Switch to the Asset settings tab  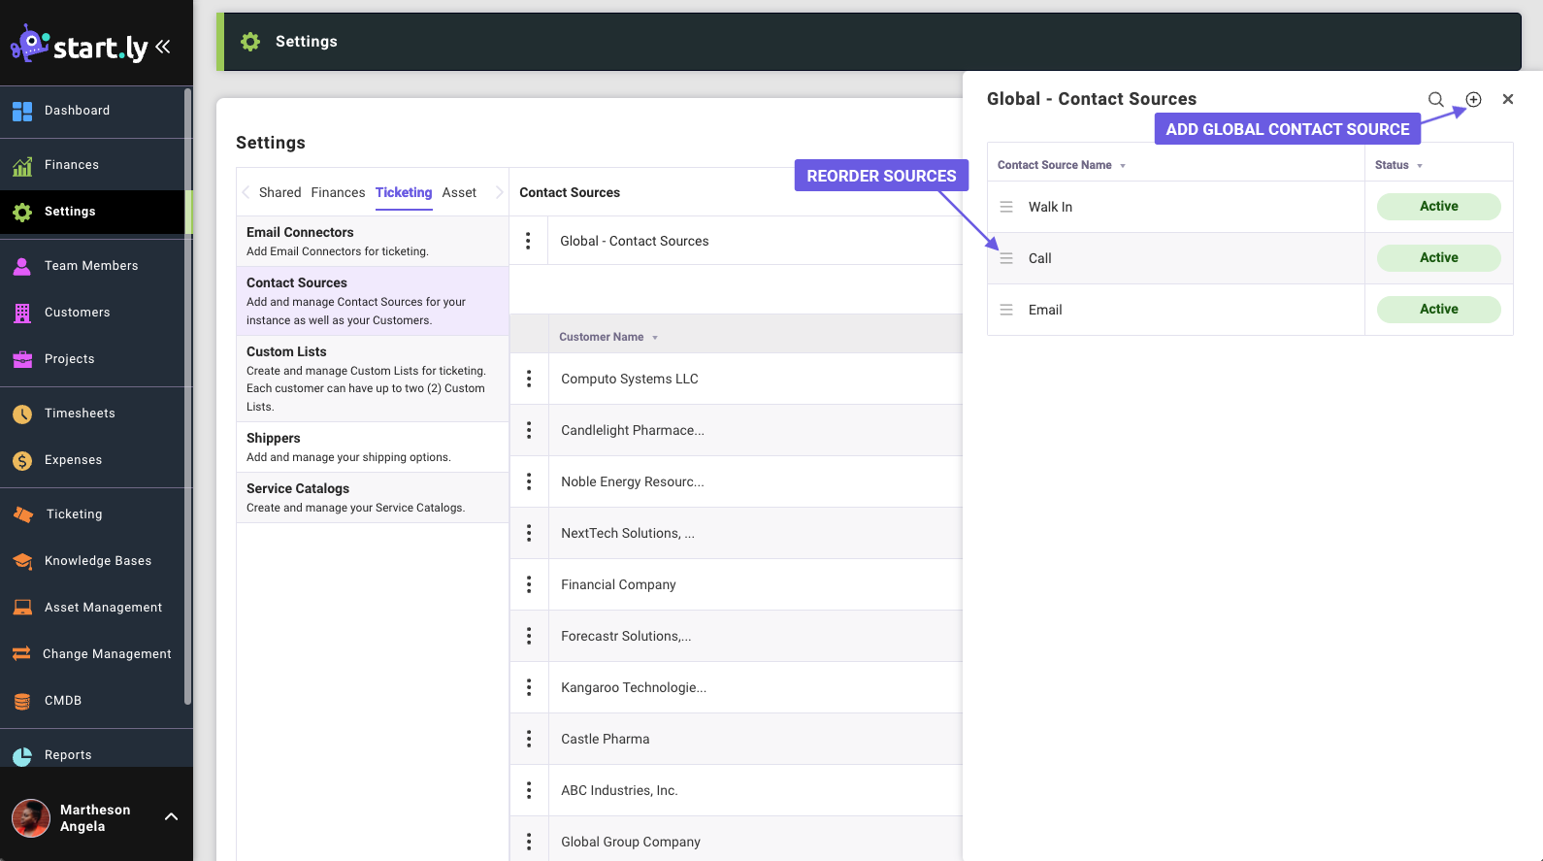point(459,192)
